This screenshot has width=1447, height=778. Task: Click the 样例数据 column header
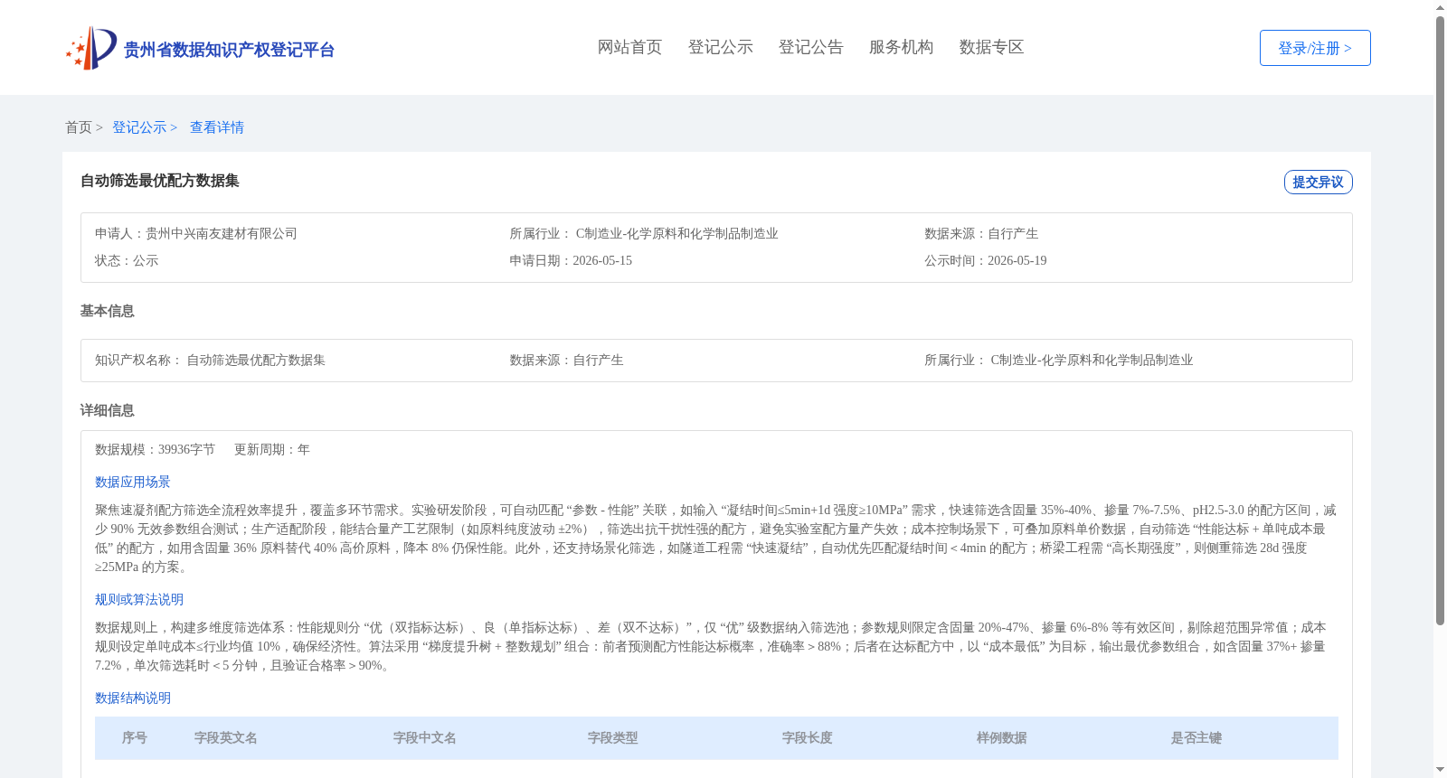pos(1002,738)
